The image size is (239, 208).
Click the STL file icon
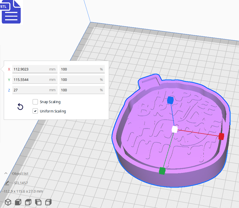coord(11,12)
